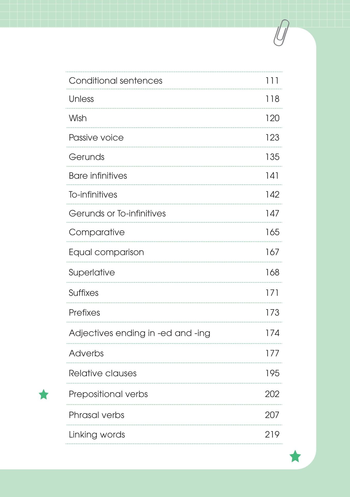
Task: Select the Phrasal verbs entry
Action: (96, 415)
